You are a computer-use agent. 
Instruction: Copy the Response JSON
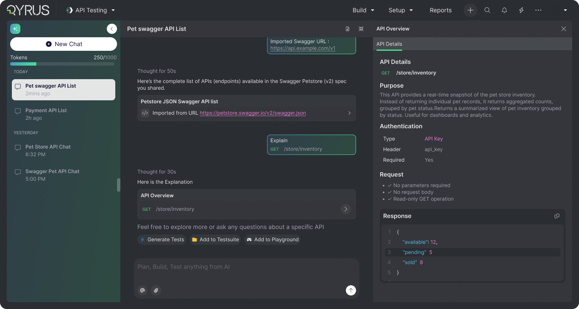pyautogui.click(x=557, y=216)
